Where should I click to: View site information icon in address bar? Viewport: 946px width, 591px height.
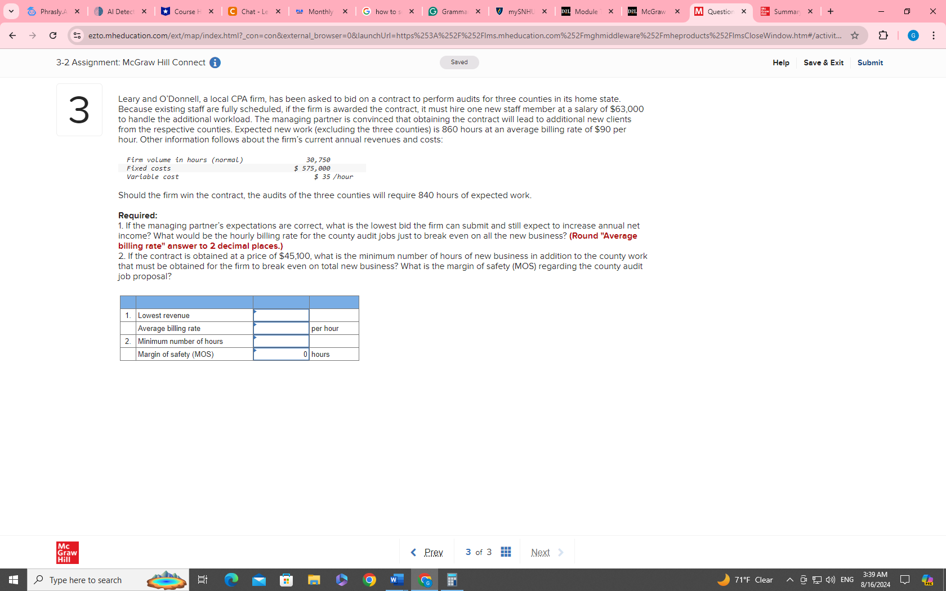[77, 35]
